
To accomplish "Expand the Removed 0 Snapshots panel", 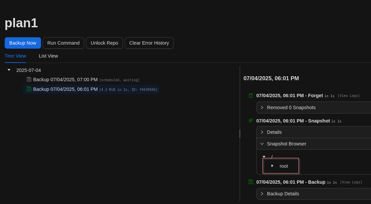I will pyautogui.click(x=262, y=107).
